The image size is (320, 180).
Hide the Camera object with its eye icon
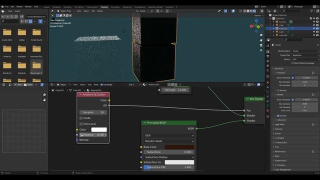tap(314, 22)
